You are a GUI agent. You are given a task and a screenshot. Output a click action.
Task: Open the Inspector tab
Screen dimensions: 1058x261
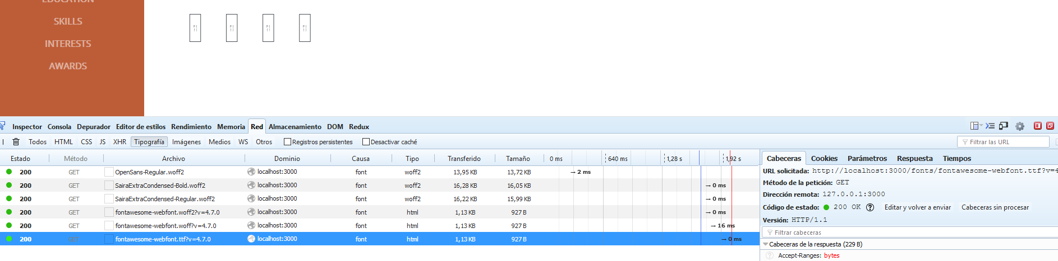pos(27,127)
